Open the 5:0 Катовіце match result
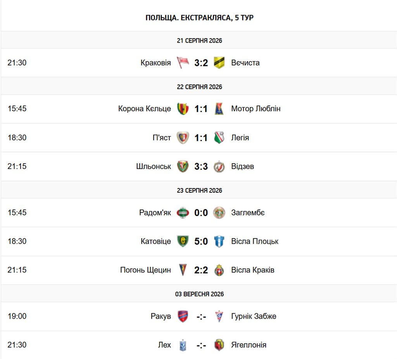 (x=201, y=241)
